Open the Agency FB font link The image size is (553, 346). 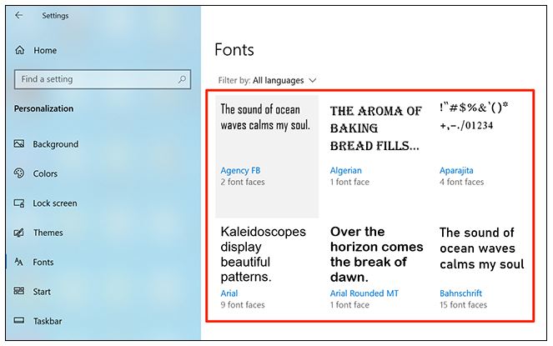235,170
